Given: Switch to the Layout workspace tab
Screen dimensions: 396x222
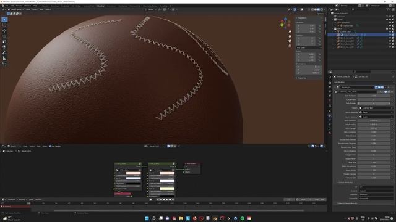Looking at the screenshot, I should pyautogui.click(x=45, y=6).
